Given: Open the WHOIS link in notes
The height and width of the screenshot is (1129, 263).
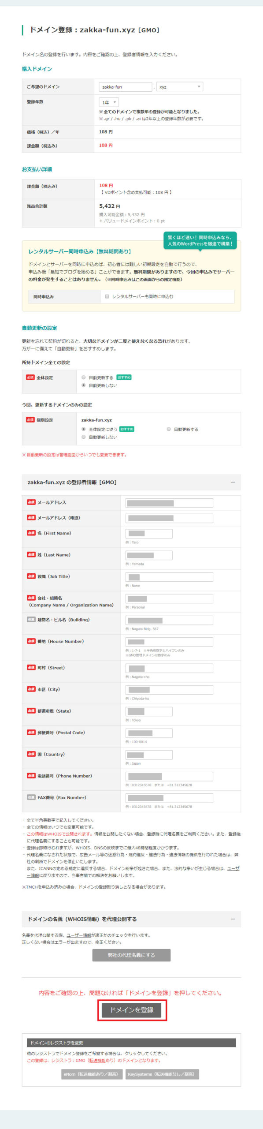Looking at the screenshot, I should pos(54,834).
